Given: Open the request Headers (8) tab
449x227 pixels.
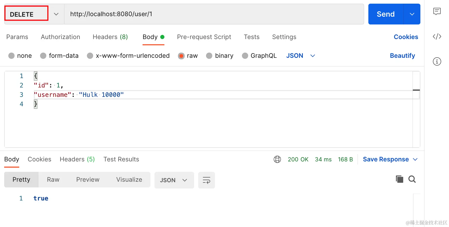Looking at the screenshot, I should pyautogui.click(x=110, y=37).
